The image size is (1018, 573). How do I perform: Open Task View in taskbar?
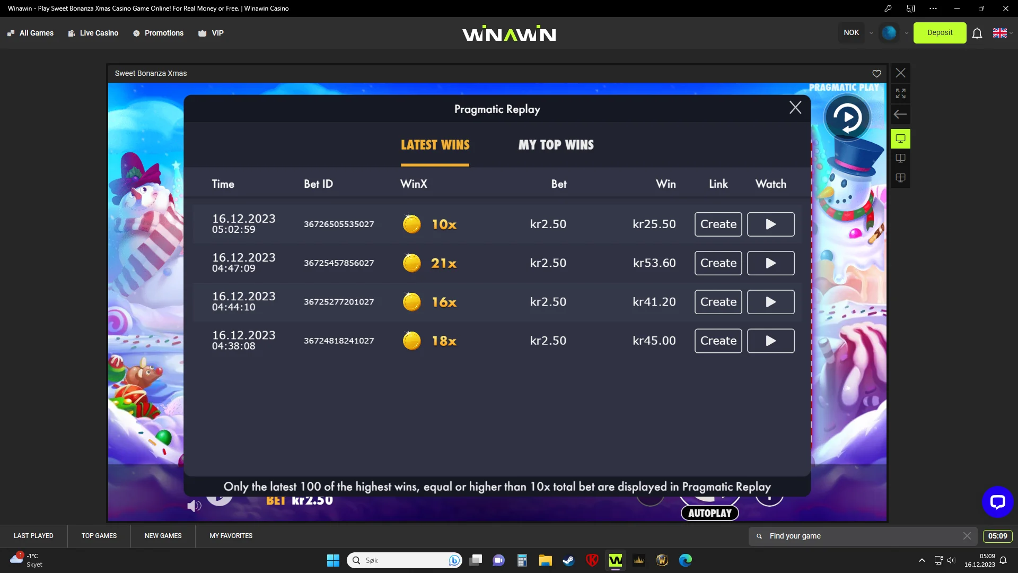[476, 560]
